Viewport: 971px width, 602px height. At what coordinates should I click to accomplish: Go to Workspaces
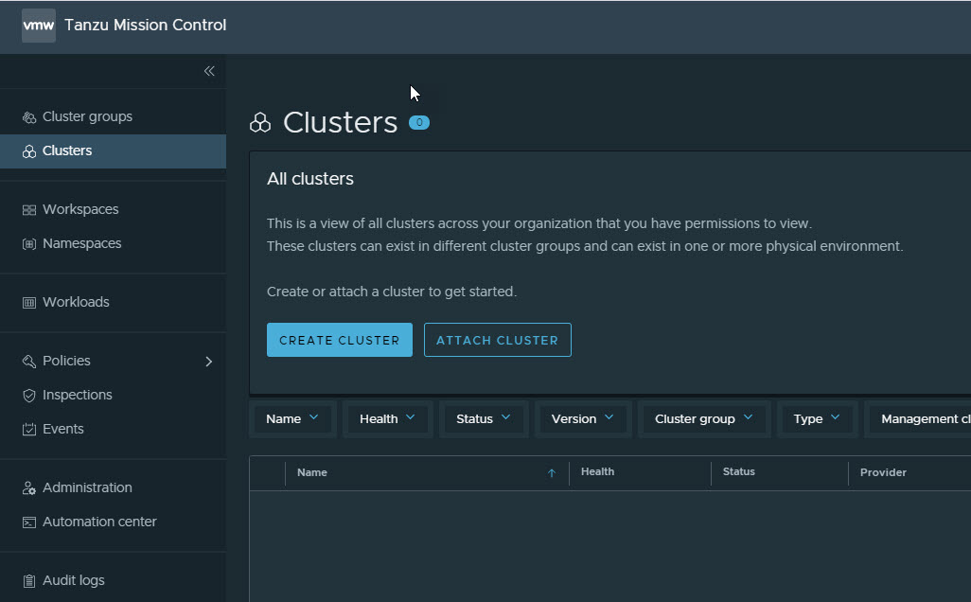113,210
